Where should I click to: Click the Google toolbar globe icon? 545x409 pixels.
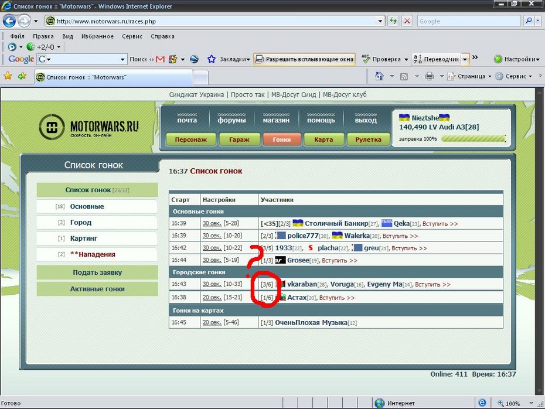point(194,59)
